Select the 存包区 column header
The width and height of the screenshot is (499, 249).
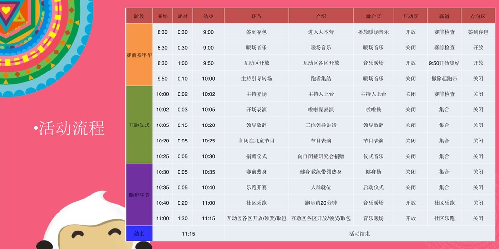click(478, 16)
